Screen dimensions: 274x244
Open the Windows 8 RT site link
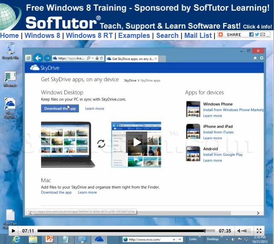coord(89,36)
